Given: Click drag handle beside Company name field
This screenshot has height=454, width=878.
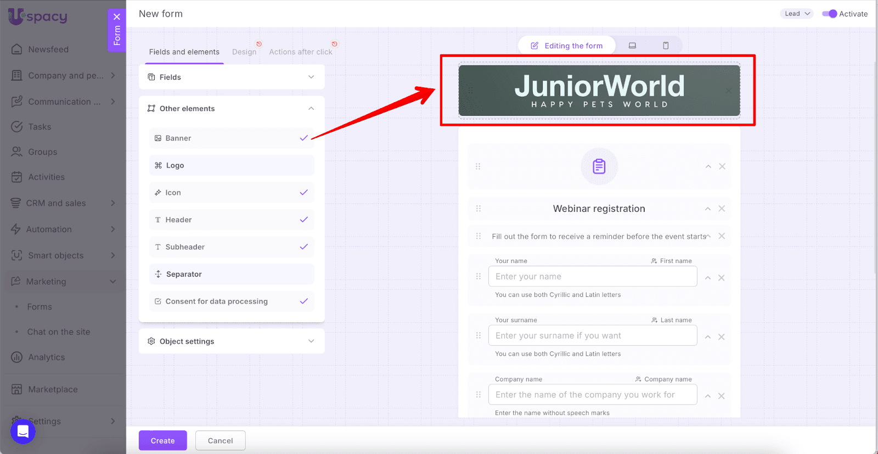Looking at the screenshot, I should 479,395.
